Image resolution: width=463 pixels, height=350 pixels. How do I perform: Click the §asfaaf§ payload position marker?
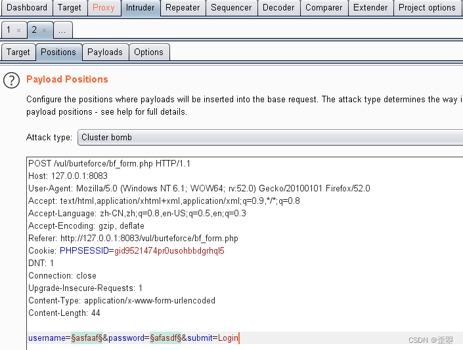click(87, 338)
